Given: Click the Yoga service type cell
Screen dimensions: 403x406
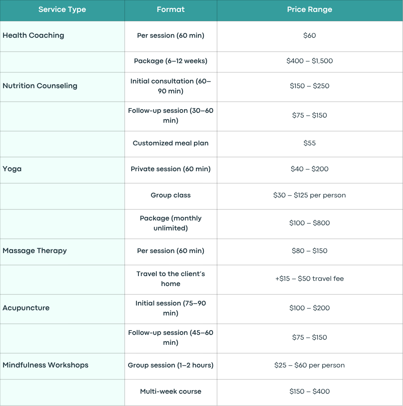Looking at the screenshot, I should (62, 170).
